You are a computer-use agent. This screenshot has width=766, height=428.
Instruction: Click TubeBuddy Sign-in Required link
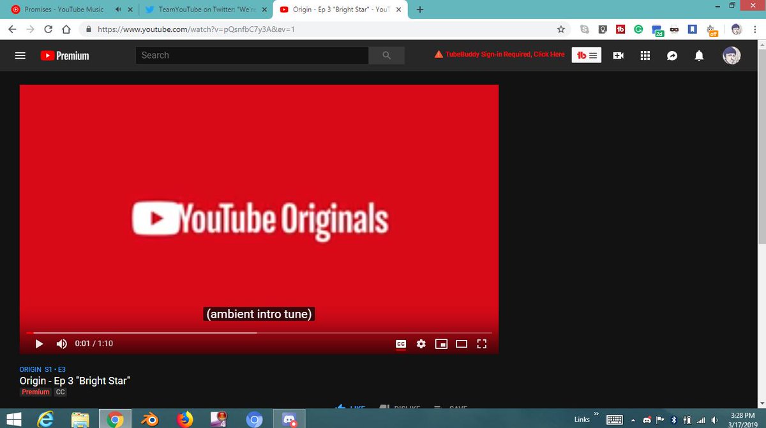499,55
